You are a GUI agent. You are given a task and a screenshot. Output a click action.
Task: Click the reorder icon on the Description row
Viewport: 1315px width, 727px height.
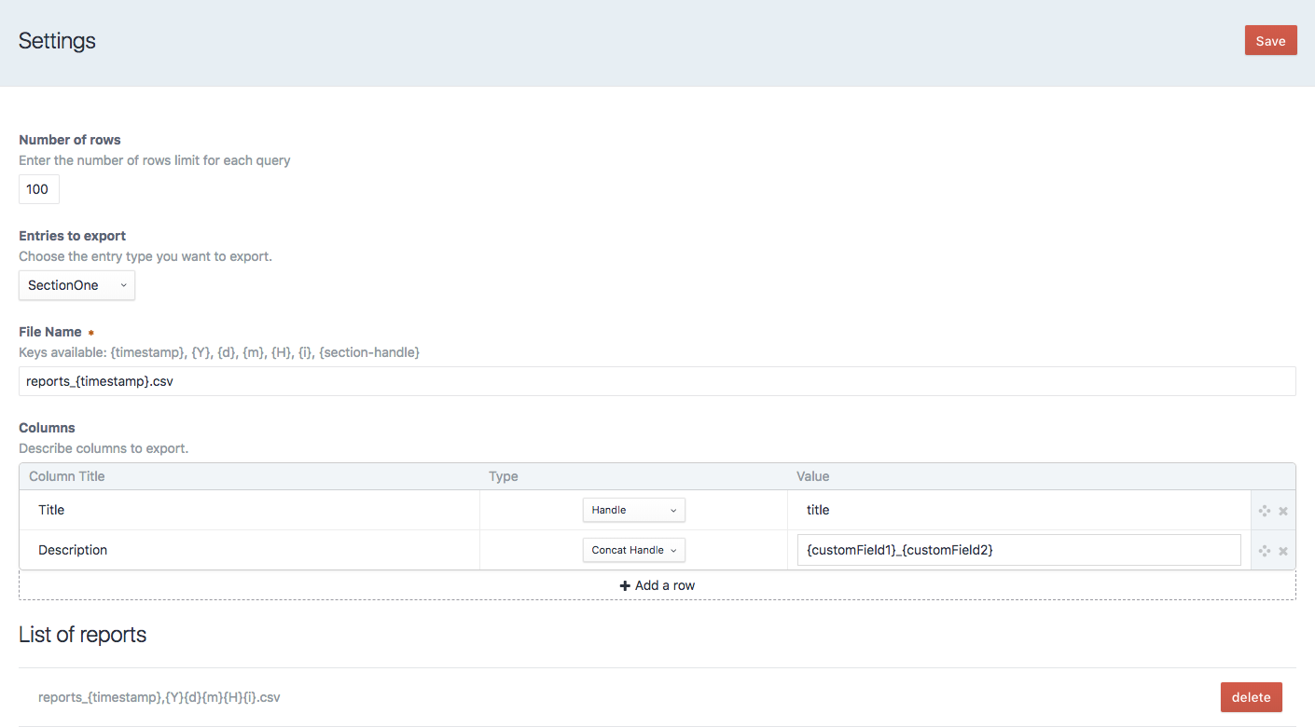(x=1264, y=551)
